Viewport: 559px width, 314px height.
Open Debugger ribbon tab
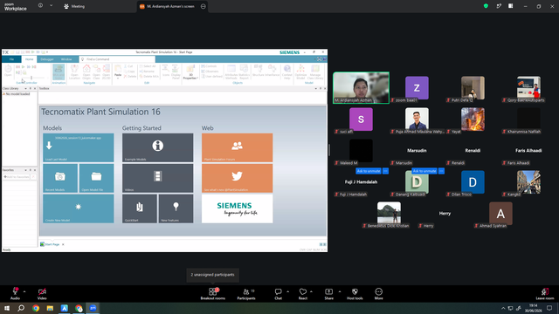pos(47,59)
